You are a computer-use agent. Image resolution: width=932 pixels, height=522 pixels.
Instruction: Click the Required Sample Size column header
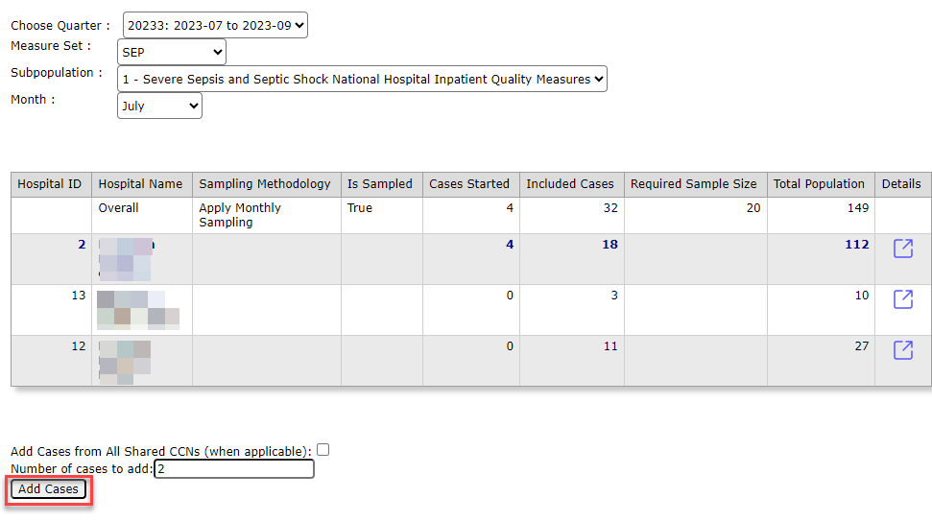click(x=693, y=184)
